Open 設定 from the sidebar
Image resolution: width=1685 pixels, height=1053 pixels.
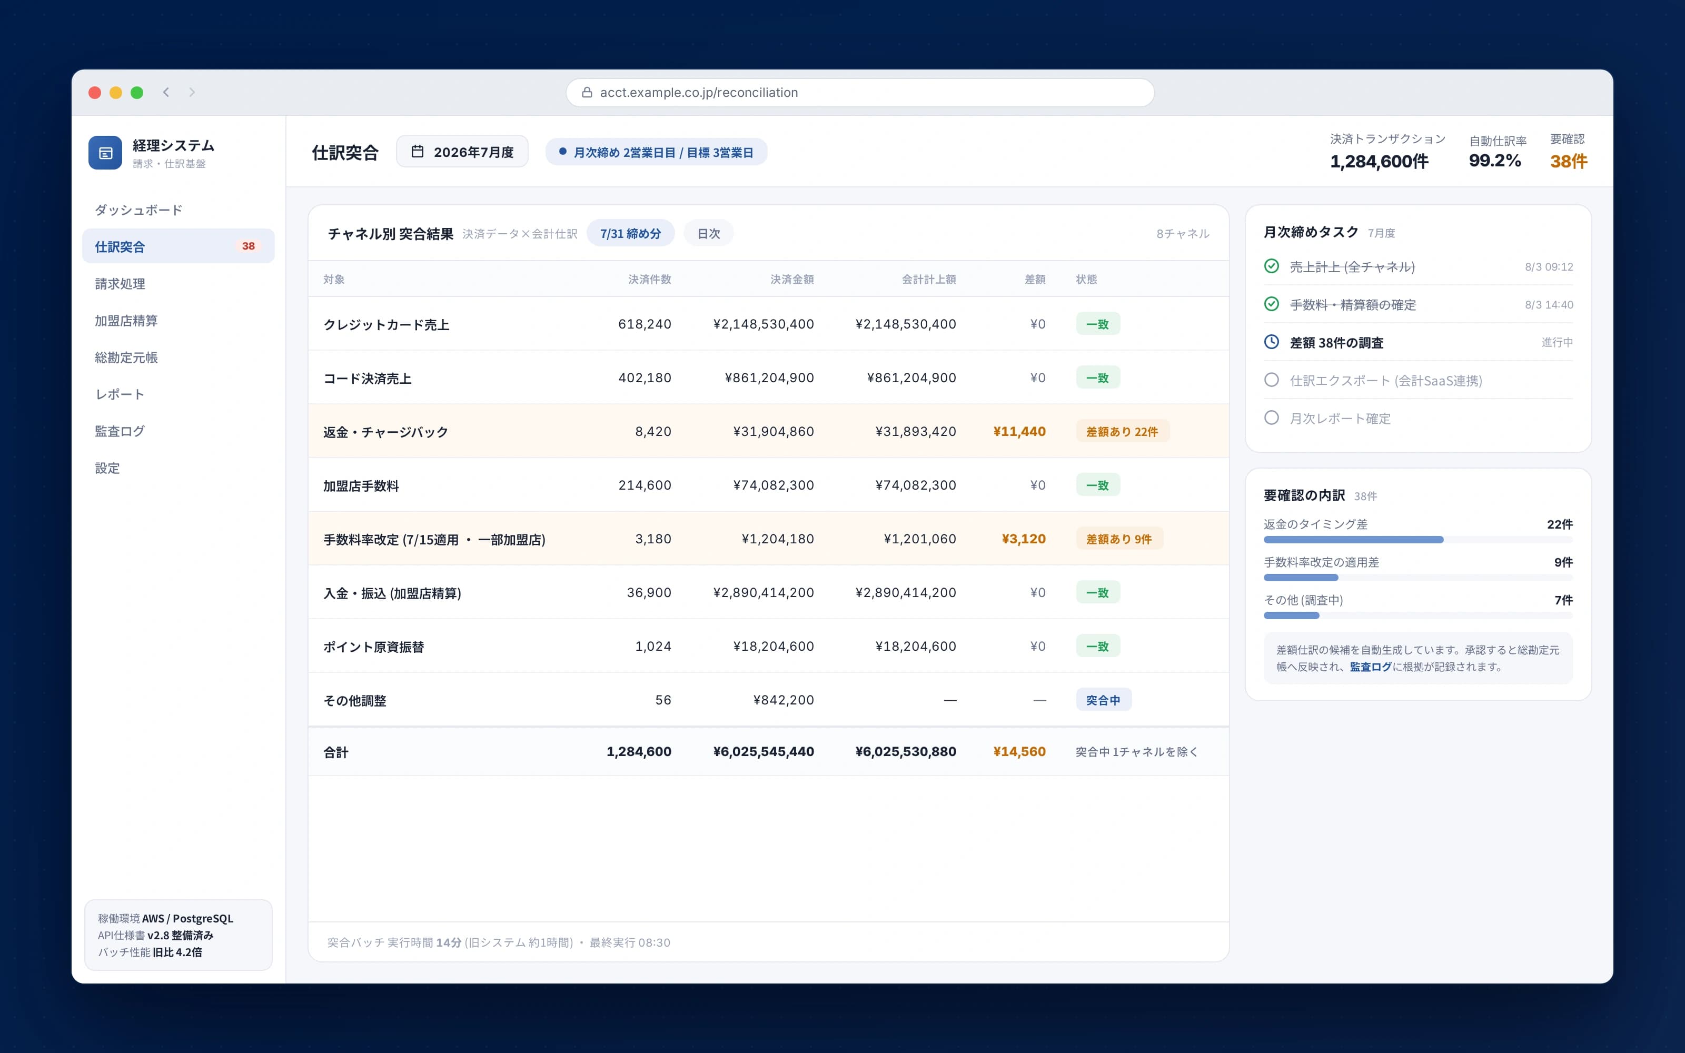[x=179, y=468]
